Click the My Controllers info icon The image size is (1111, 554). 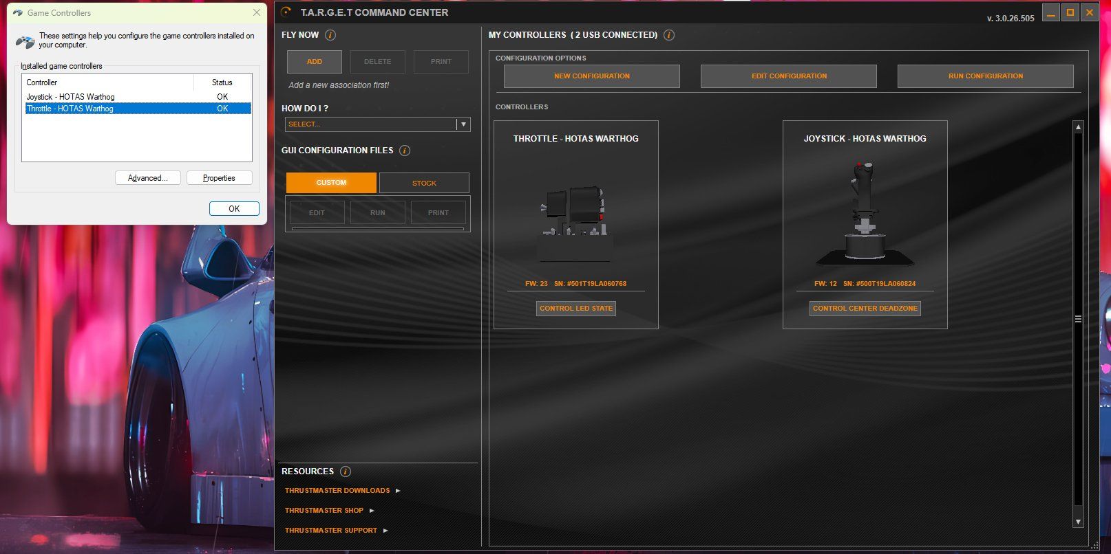pos(669,35)
